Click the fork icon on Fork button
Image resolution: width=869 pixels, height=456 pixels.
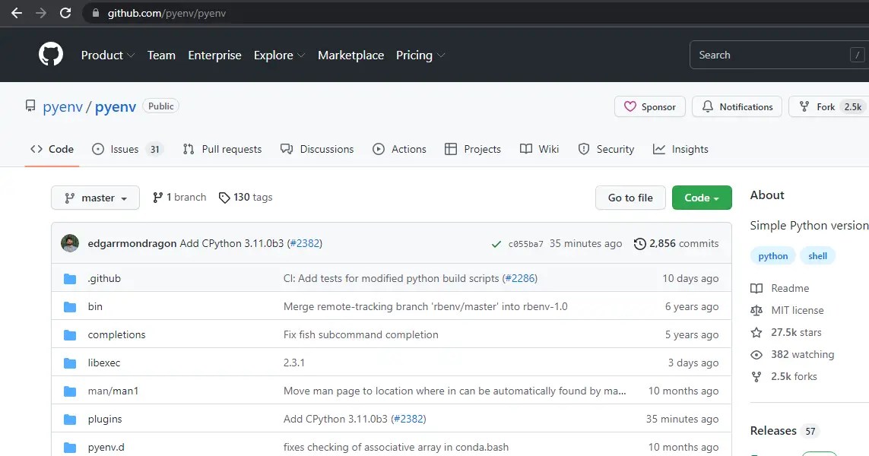[x=804, y=106]
